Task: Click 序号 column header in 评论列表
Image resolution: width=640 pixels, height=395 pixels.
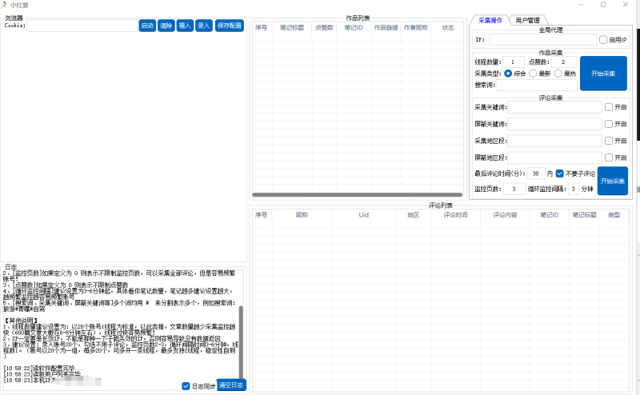Action: pos(262,215)
